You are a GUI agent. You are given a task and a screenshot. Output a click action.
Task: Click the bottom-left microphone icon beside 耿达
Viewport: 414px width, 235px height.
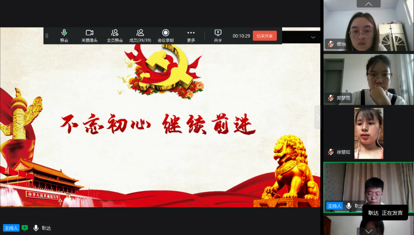click(x=36, y=228)
